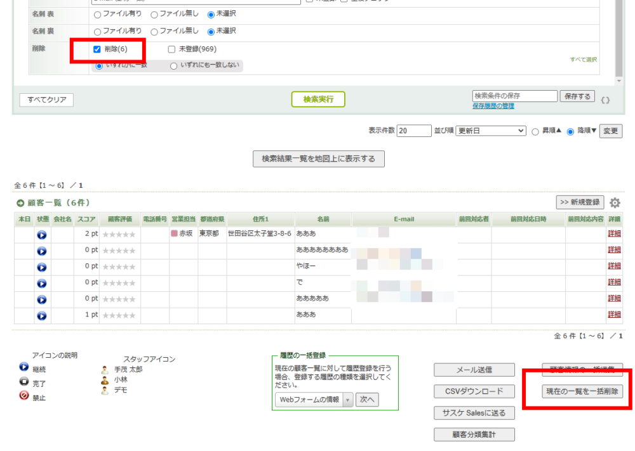Click the E-mail column header
Image resolution: width=635 pixels, height=451 pixels.
[x=404, y=219]
